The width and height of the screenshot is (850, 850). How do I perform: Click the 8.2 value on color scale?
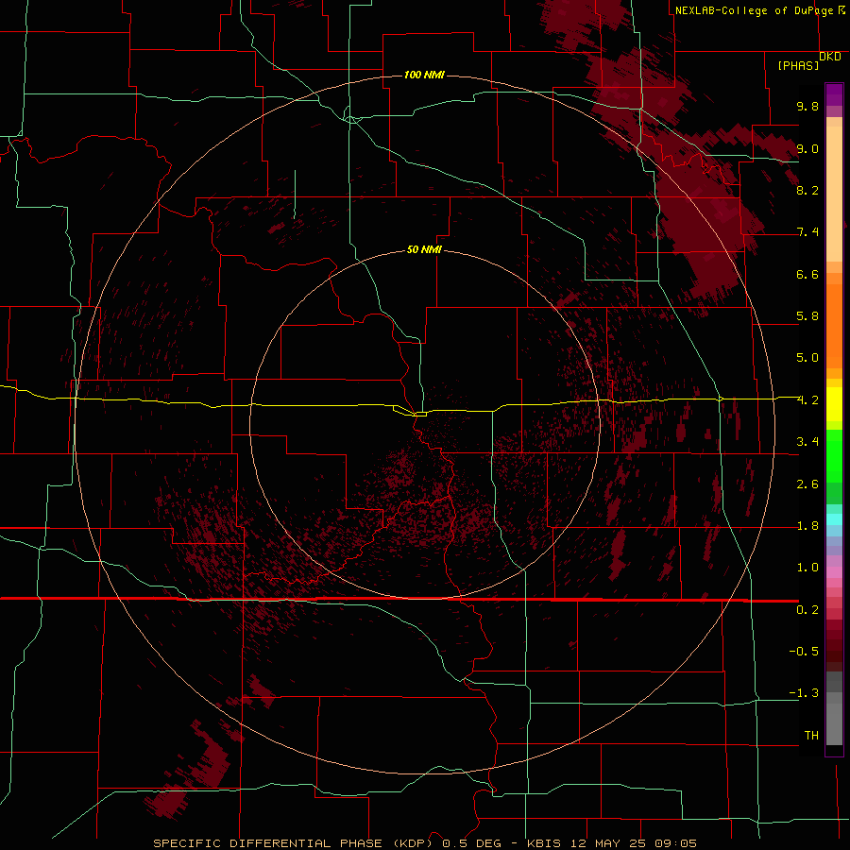point(807,190)
